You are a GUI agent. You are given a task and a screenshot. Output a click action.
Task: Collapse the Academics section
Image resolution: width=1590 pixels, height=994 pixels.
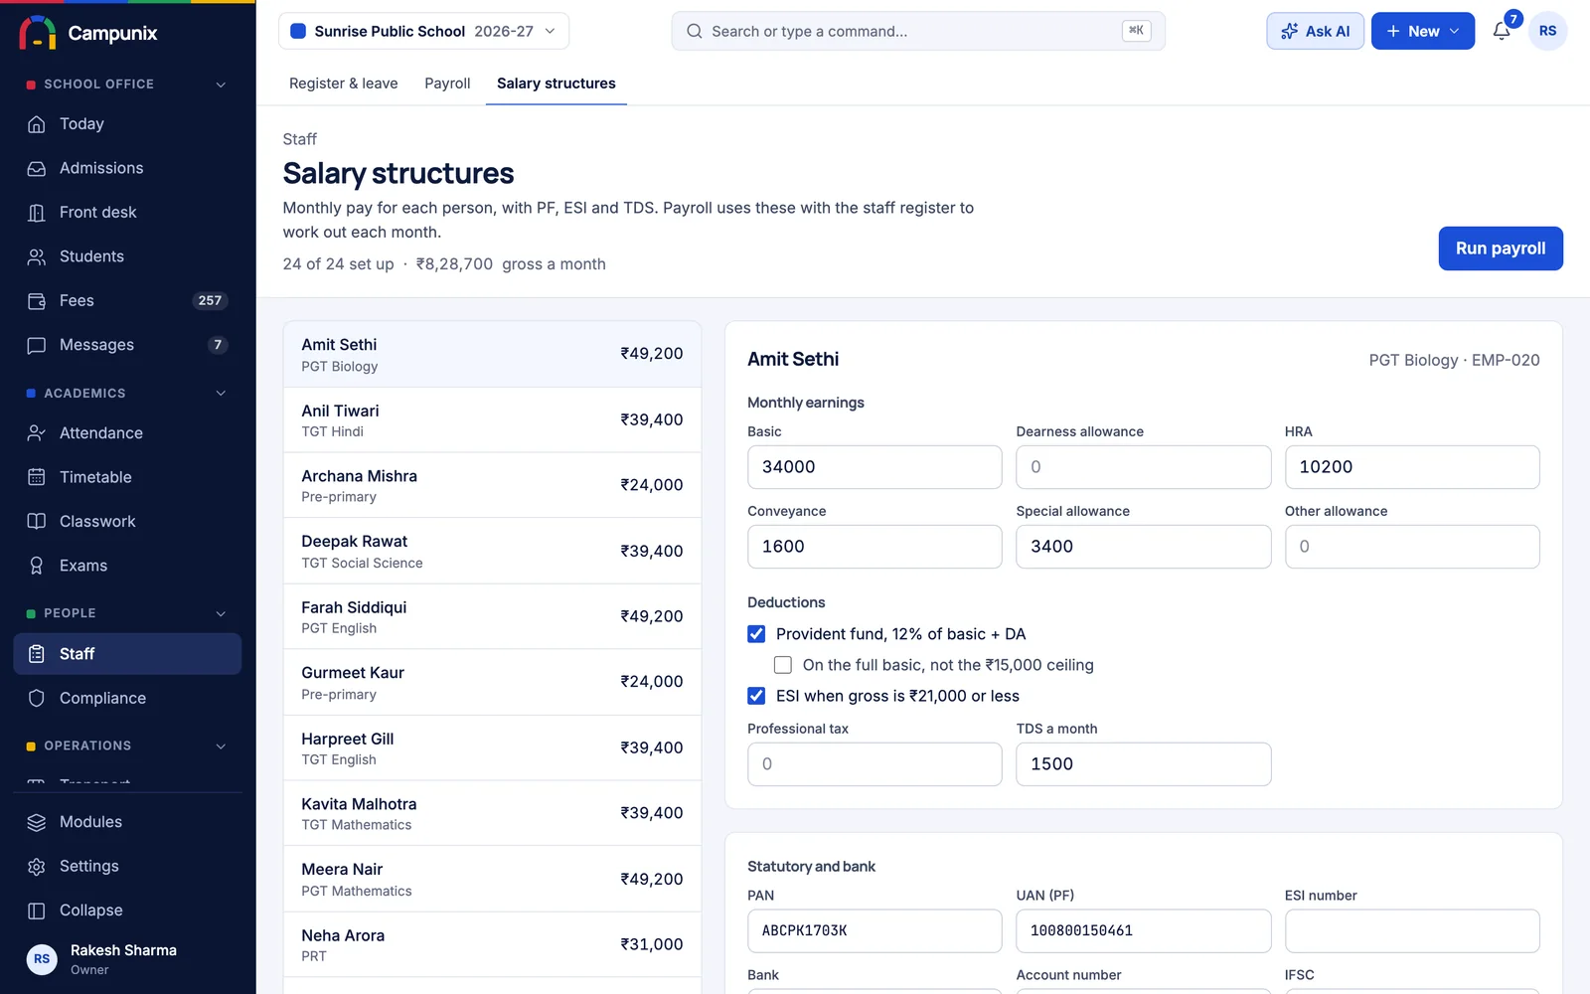point(221,394)
